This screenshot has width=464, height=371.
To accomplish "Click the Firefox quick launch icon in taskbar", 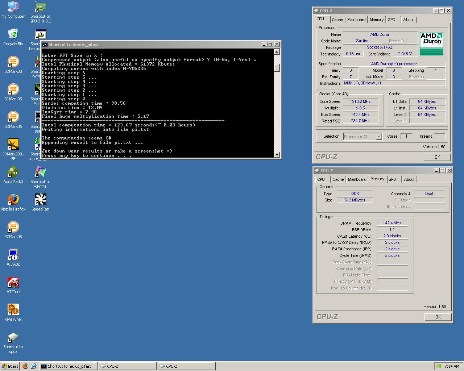I will pos(25,366).
